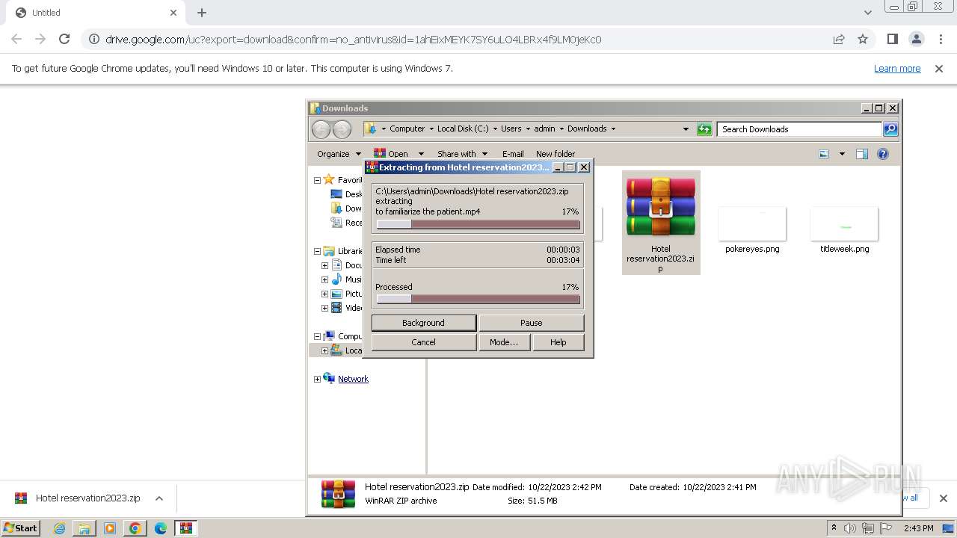Click E-mail in the Explorer toolbar
Image resolution: width=957 pixels, height=538 pixels.
tap(513, 154)
